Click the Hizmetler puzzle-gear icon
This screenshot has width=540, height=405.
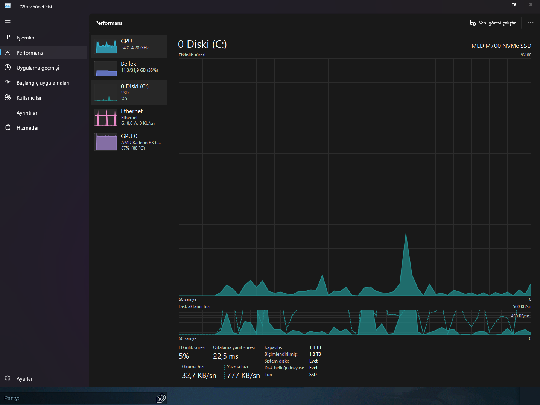click(x=8, y=127)
